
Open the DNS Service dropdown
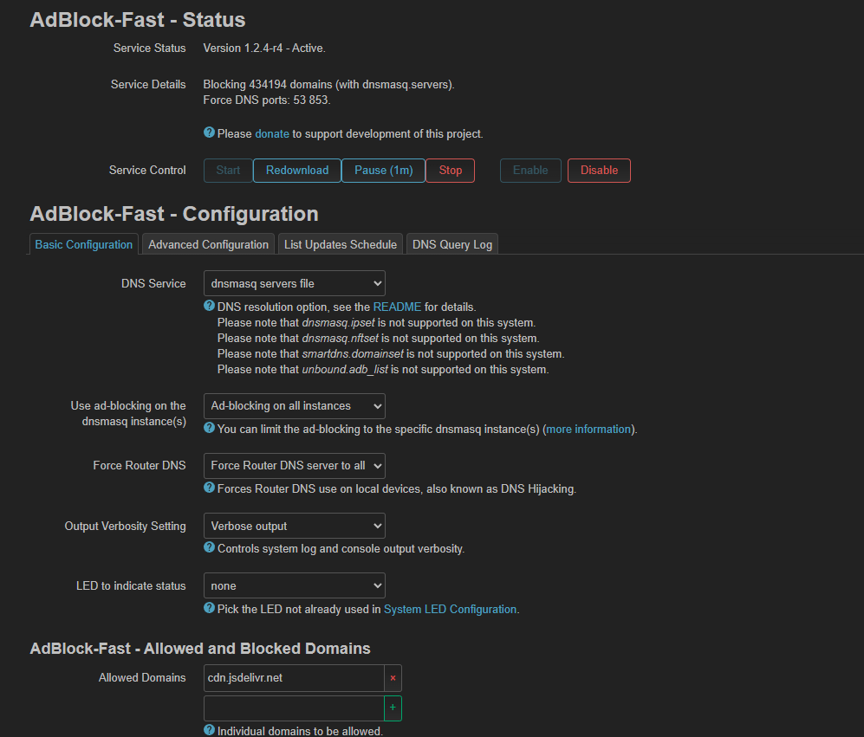point(295,284)
